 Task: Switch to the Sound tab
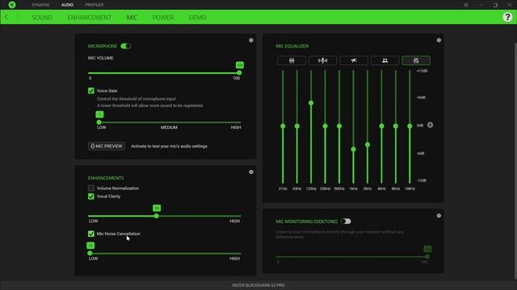42,18
